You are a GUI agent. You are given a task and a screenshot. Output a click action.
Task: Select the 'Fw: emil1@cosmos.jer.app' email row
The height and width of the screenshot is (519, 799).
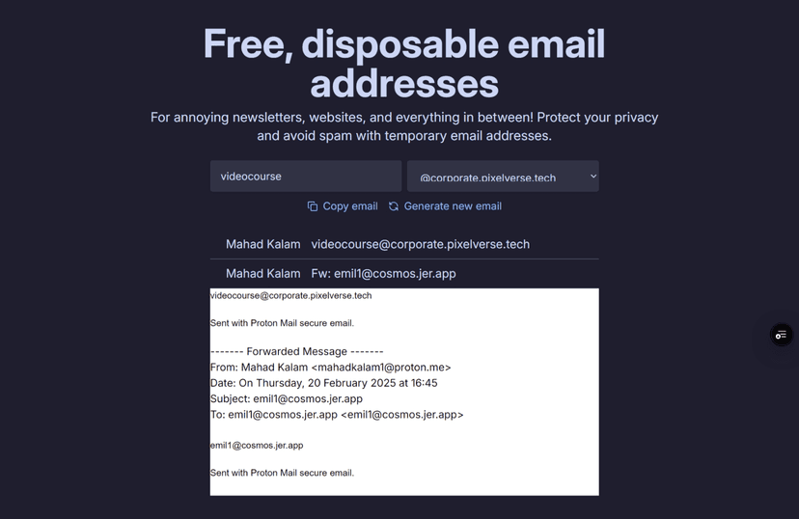[x=383, y=274]
